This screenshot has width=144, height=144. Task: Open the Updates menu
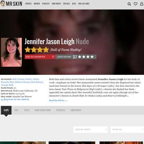(28, 4)
